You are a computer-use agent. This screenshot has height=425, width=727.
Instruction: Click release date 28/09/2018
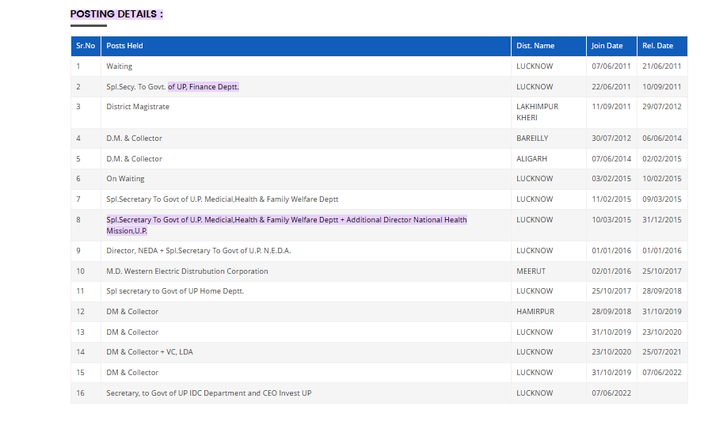click(661, 291)
